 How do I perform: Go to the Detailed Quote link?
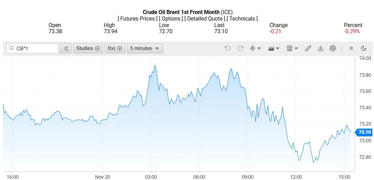pyautogui.click(x=205, y=18)
